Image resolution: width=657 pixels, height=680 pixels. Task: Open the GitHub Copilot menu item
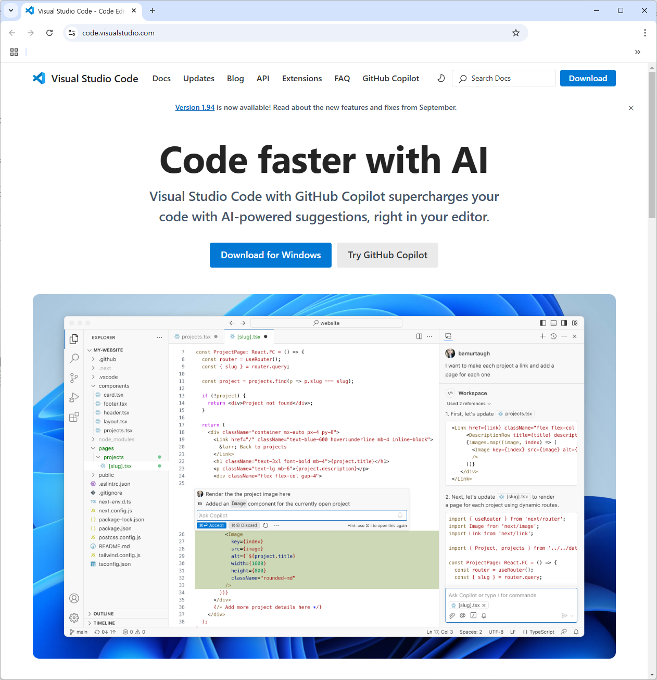391,78
